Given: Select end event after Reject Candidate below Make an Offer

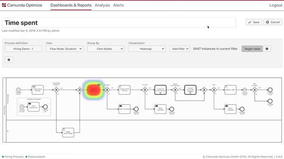Looking at the screenshot, I should click(x=242, y=109).
